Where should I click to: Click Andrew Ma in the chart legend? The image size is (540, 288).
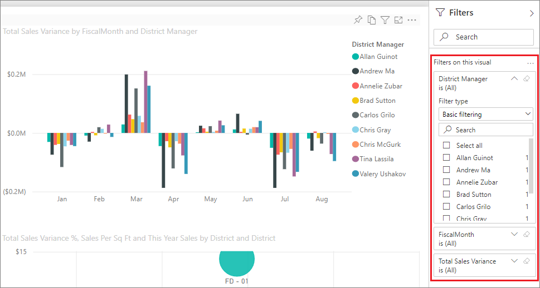(377, 71)
